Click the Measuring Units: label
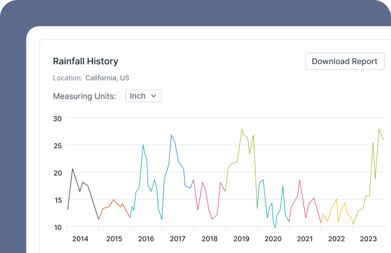The height and width of the screenshot is (253, 391). pos(85,96)
